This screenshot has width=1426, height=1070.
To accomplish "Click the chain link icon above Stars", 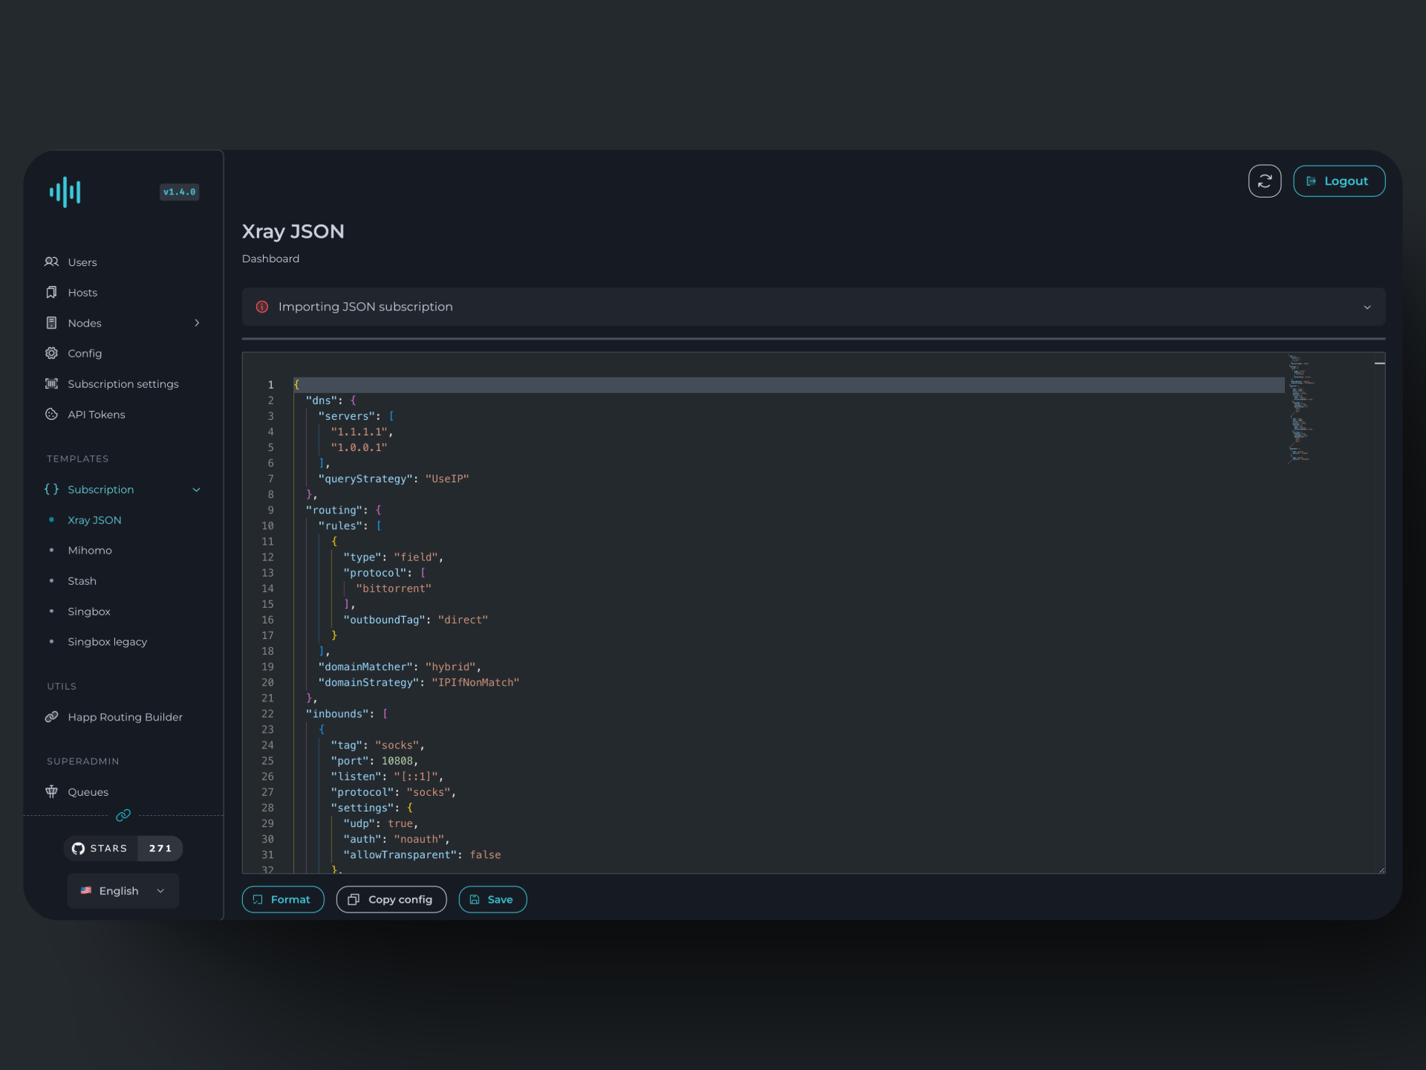I will (x=123, y=815).
